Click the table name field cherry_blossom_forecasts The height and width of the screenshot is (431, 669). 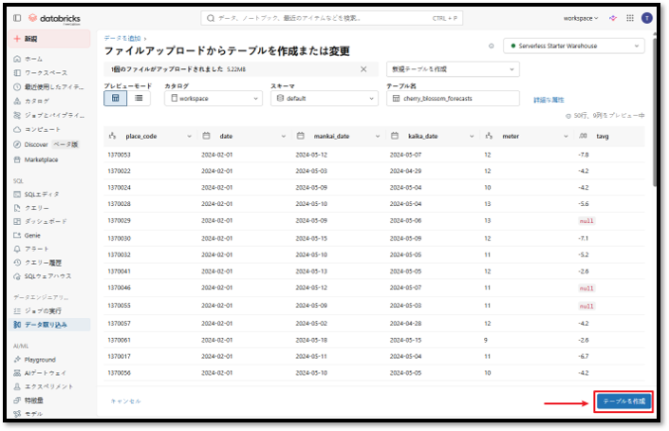pyautogui.click(x=454, y=98)
